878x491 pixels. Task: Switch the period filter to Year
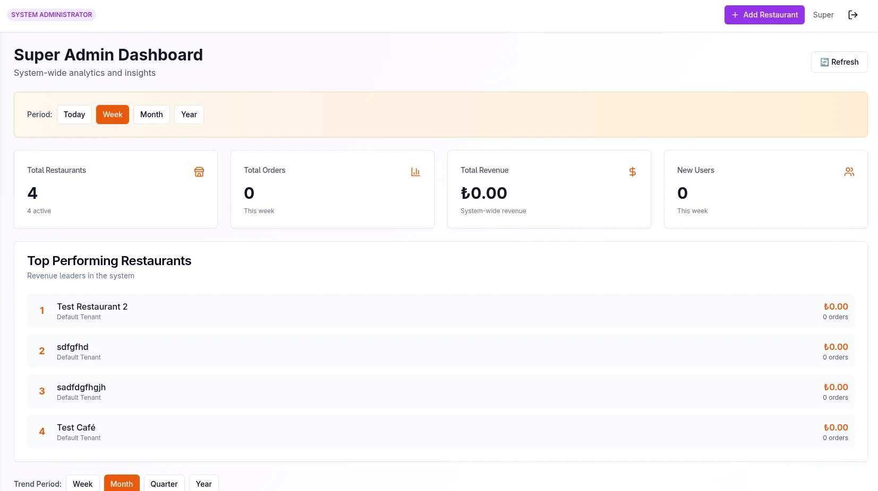189,115
